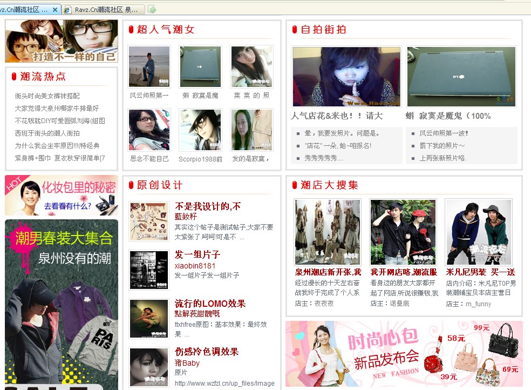This screenshot has height=390, width=531.
Task: Open author link xiaobin8181
Action: [195, 266]
